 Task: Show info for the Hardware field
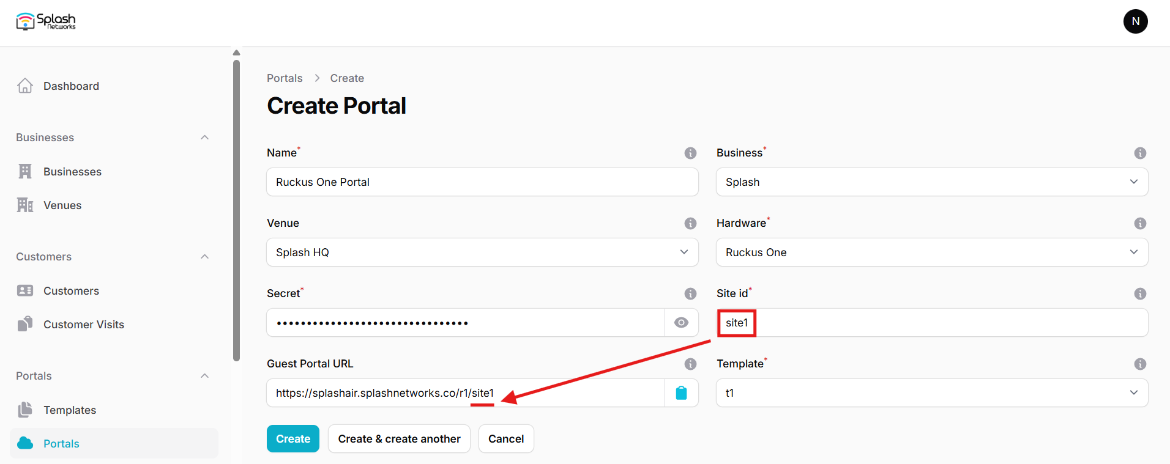pyautogui.click(x=1140, y=223)
